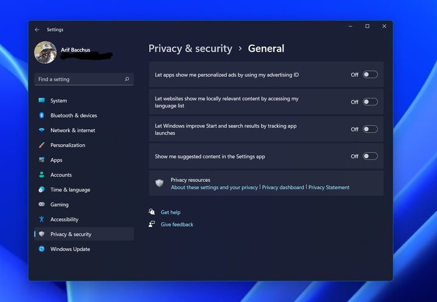437x302 pixels.
Task: Click the Apps grid icon
Action: 41,159
